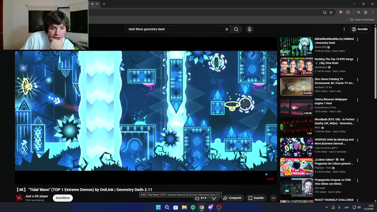This screenshot has width=377, height=212.
Task: Click the PlayQuiz - Trivia channel name
Action: click(323, 168)
